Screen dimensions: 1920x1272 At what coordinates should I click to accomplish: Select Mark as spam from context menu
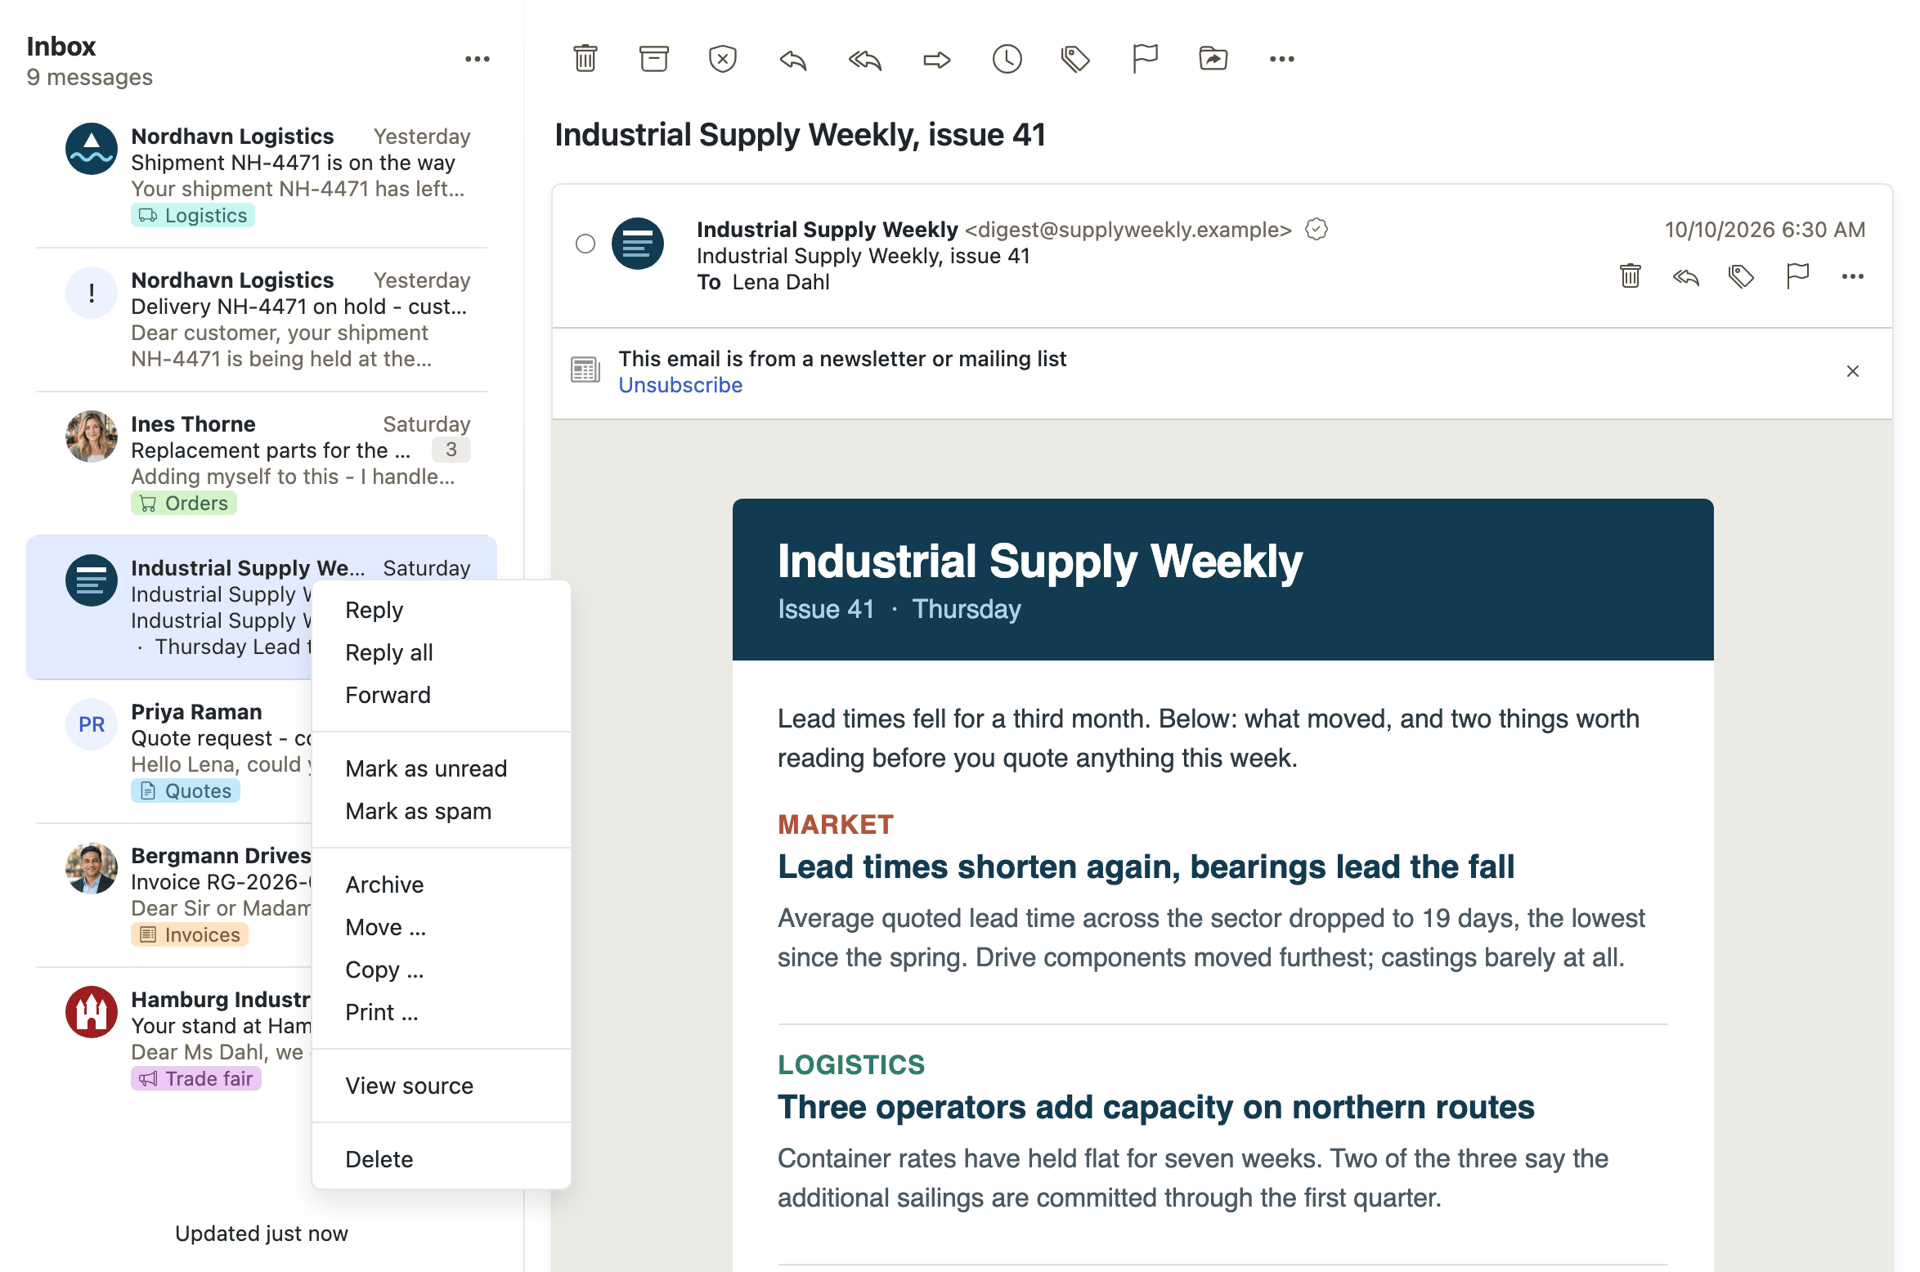pyautogui.click(x=442, y=811)
